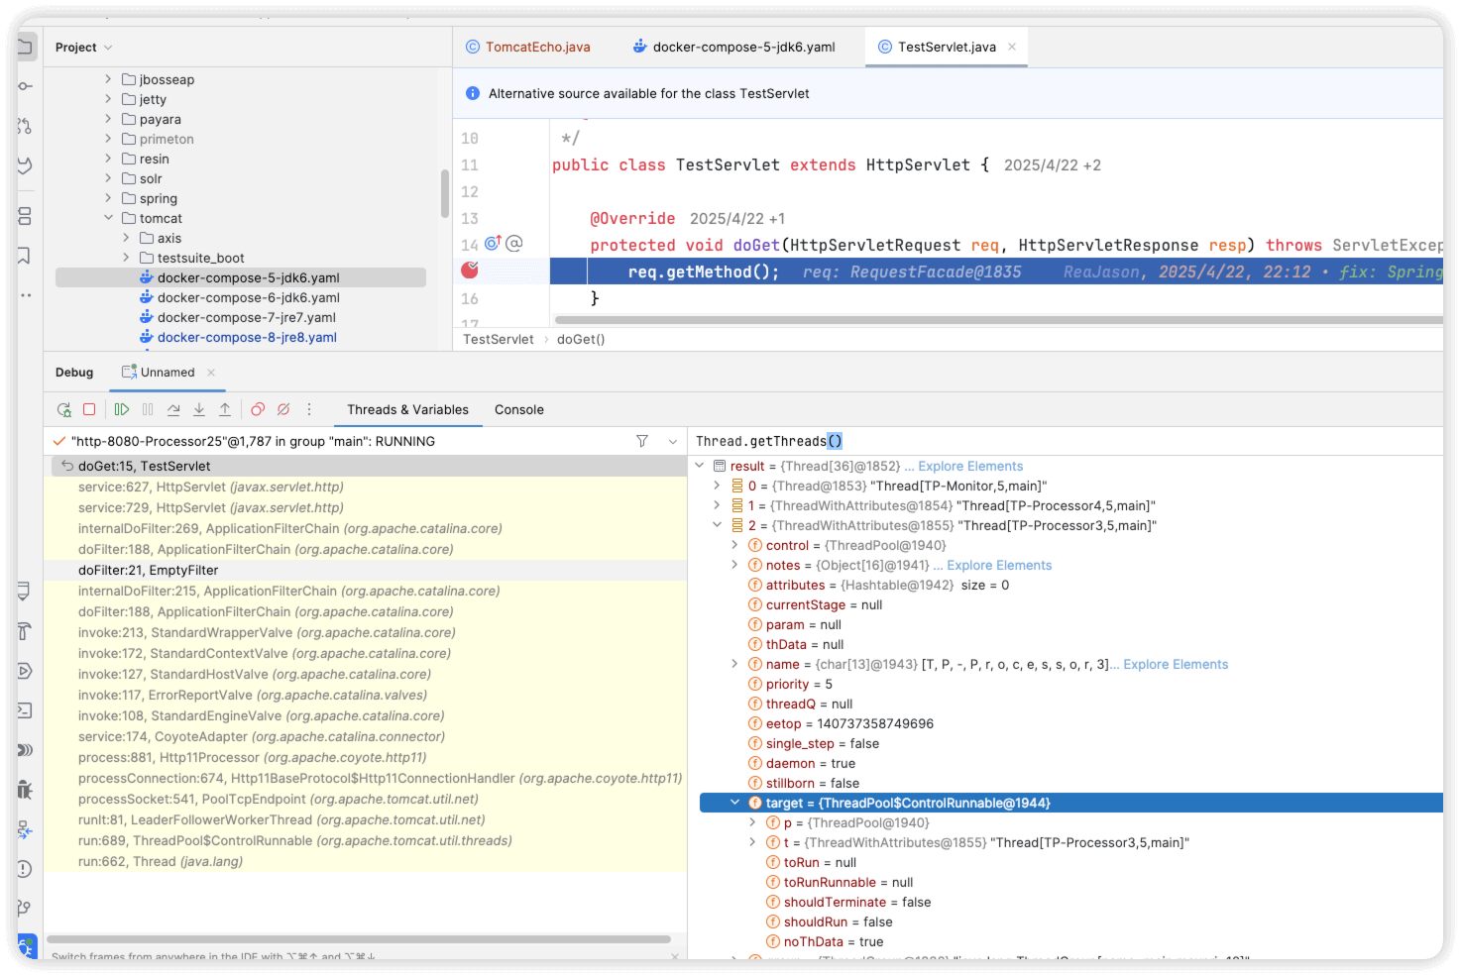
Task: Click Explore Elements link for name
Action: tap(1176, 664)
